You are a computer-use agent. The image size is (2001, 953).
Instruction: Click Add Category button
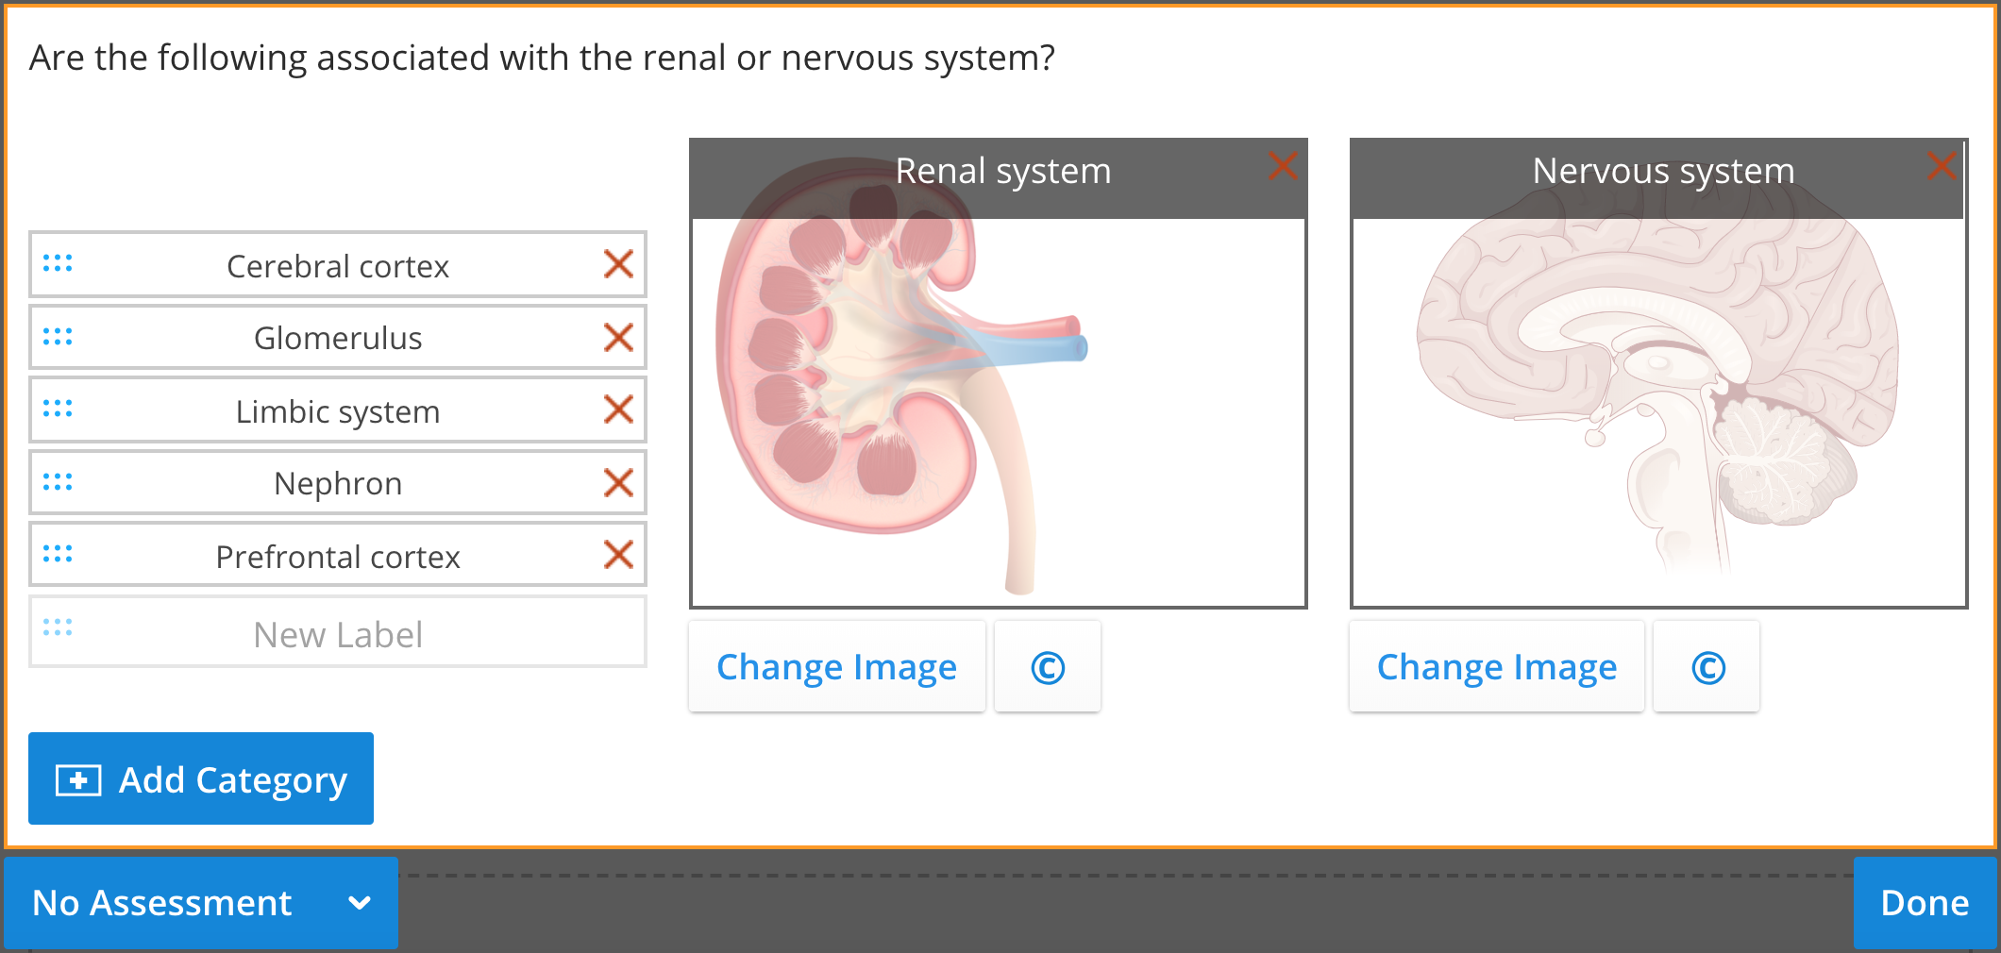point(200,779)
